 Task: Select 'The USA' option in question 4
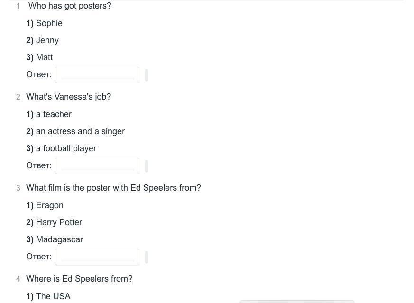tap(53, 296)
